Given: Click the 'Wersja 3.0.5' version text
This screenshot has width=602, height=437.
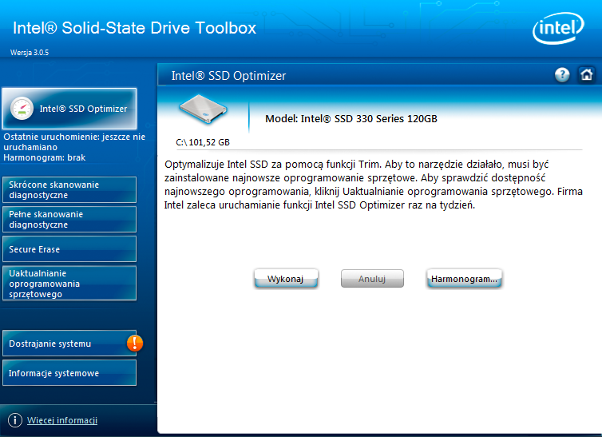Looking at the screenshot, I should 30,53.
